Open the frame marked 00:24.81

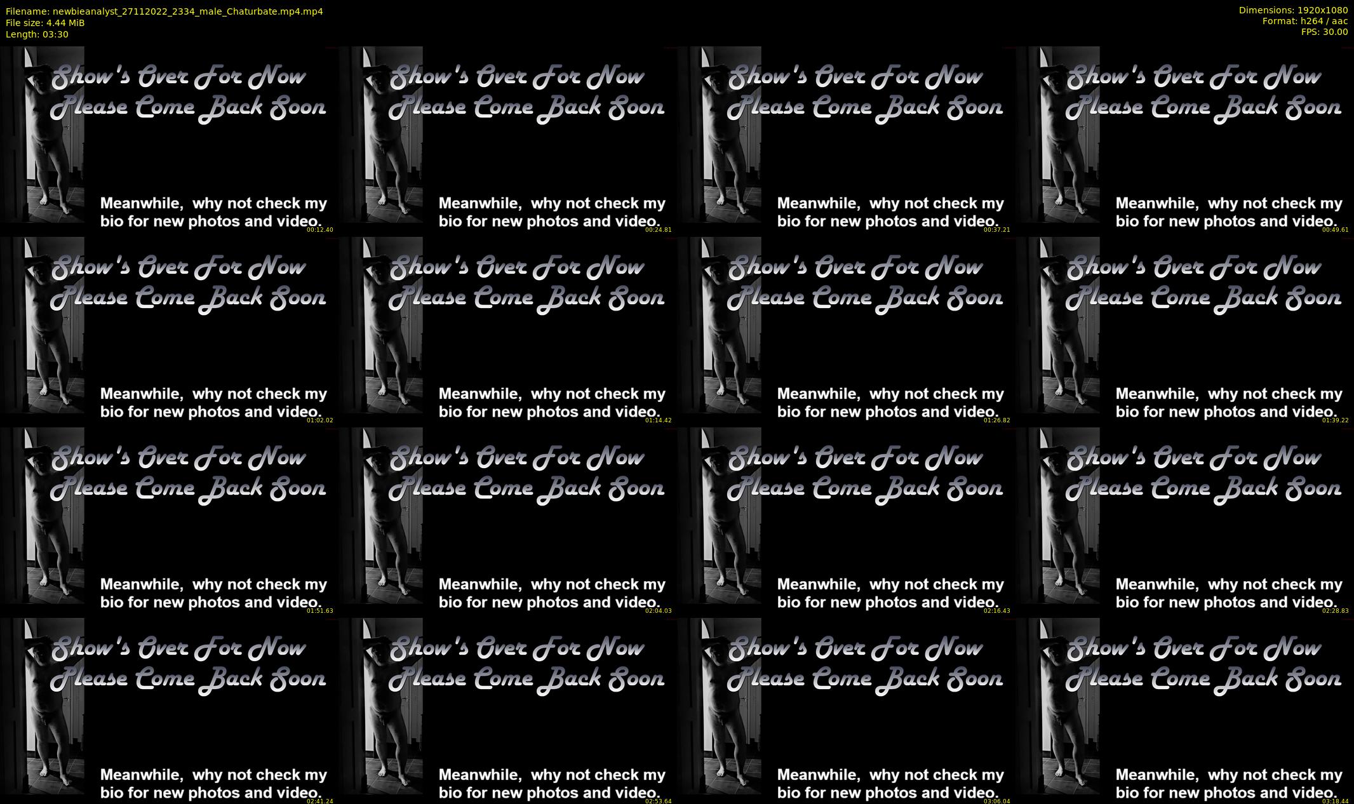[507, 140]
